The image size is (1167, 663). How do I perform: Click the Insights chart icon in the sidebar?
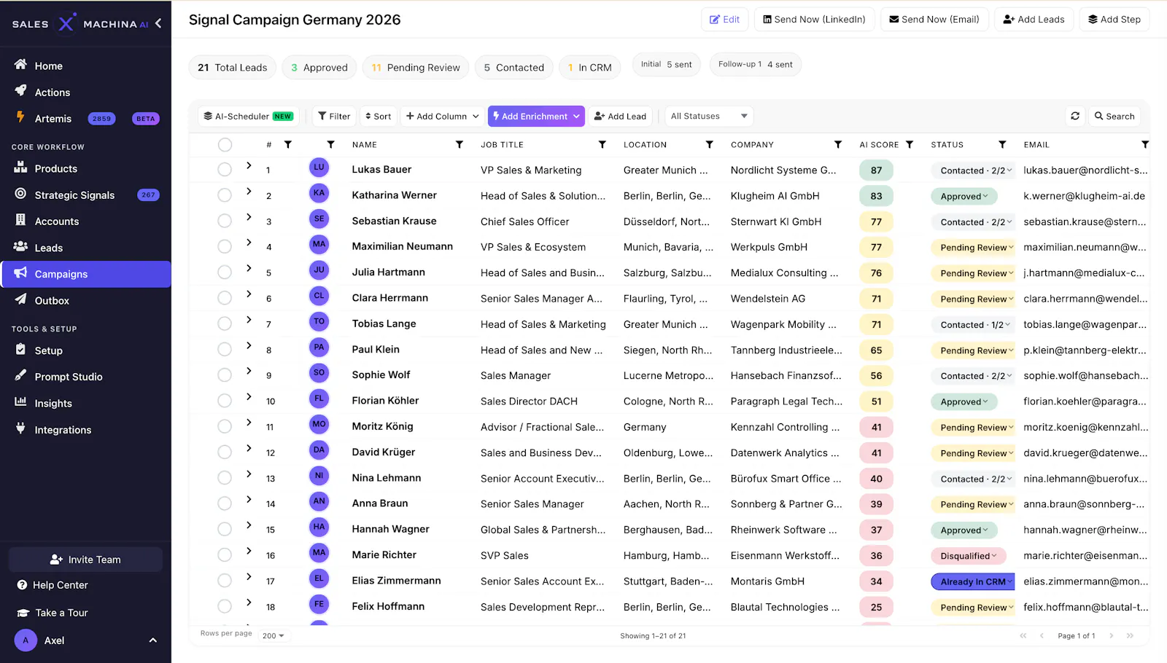pyautogui.click(x=20, y=402)
